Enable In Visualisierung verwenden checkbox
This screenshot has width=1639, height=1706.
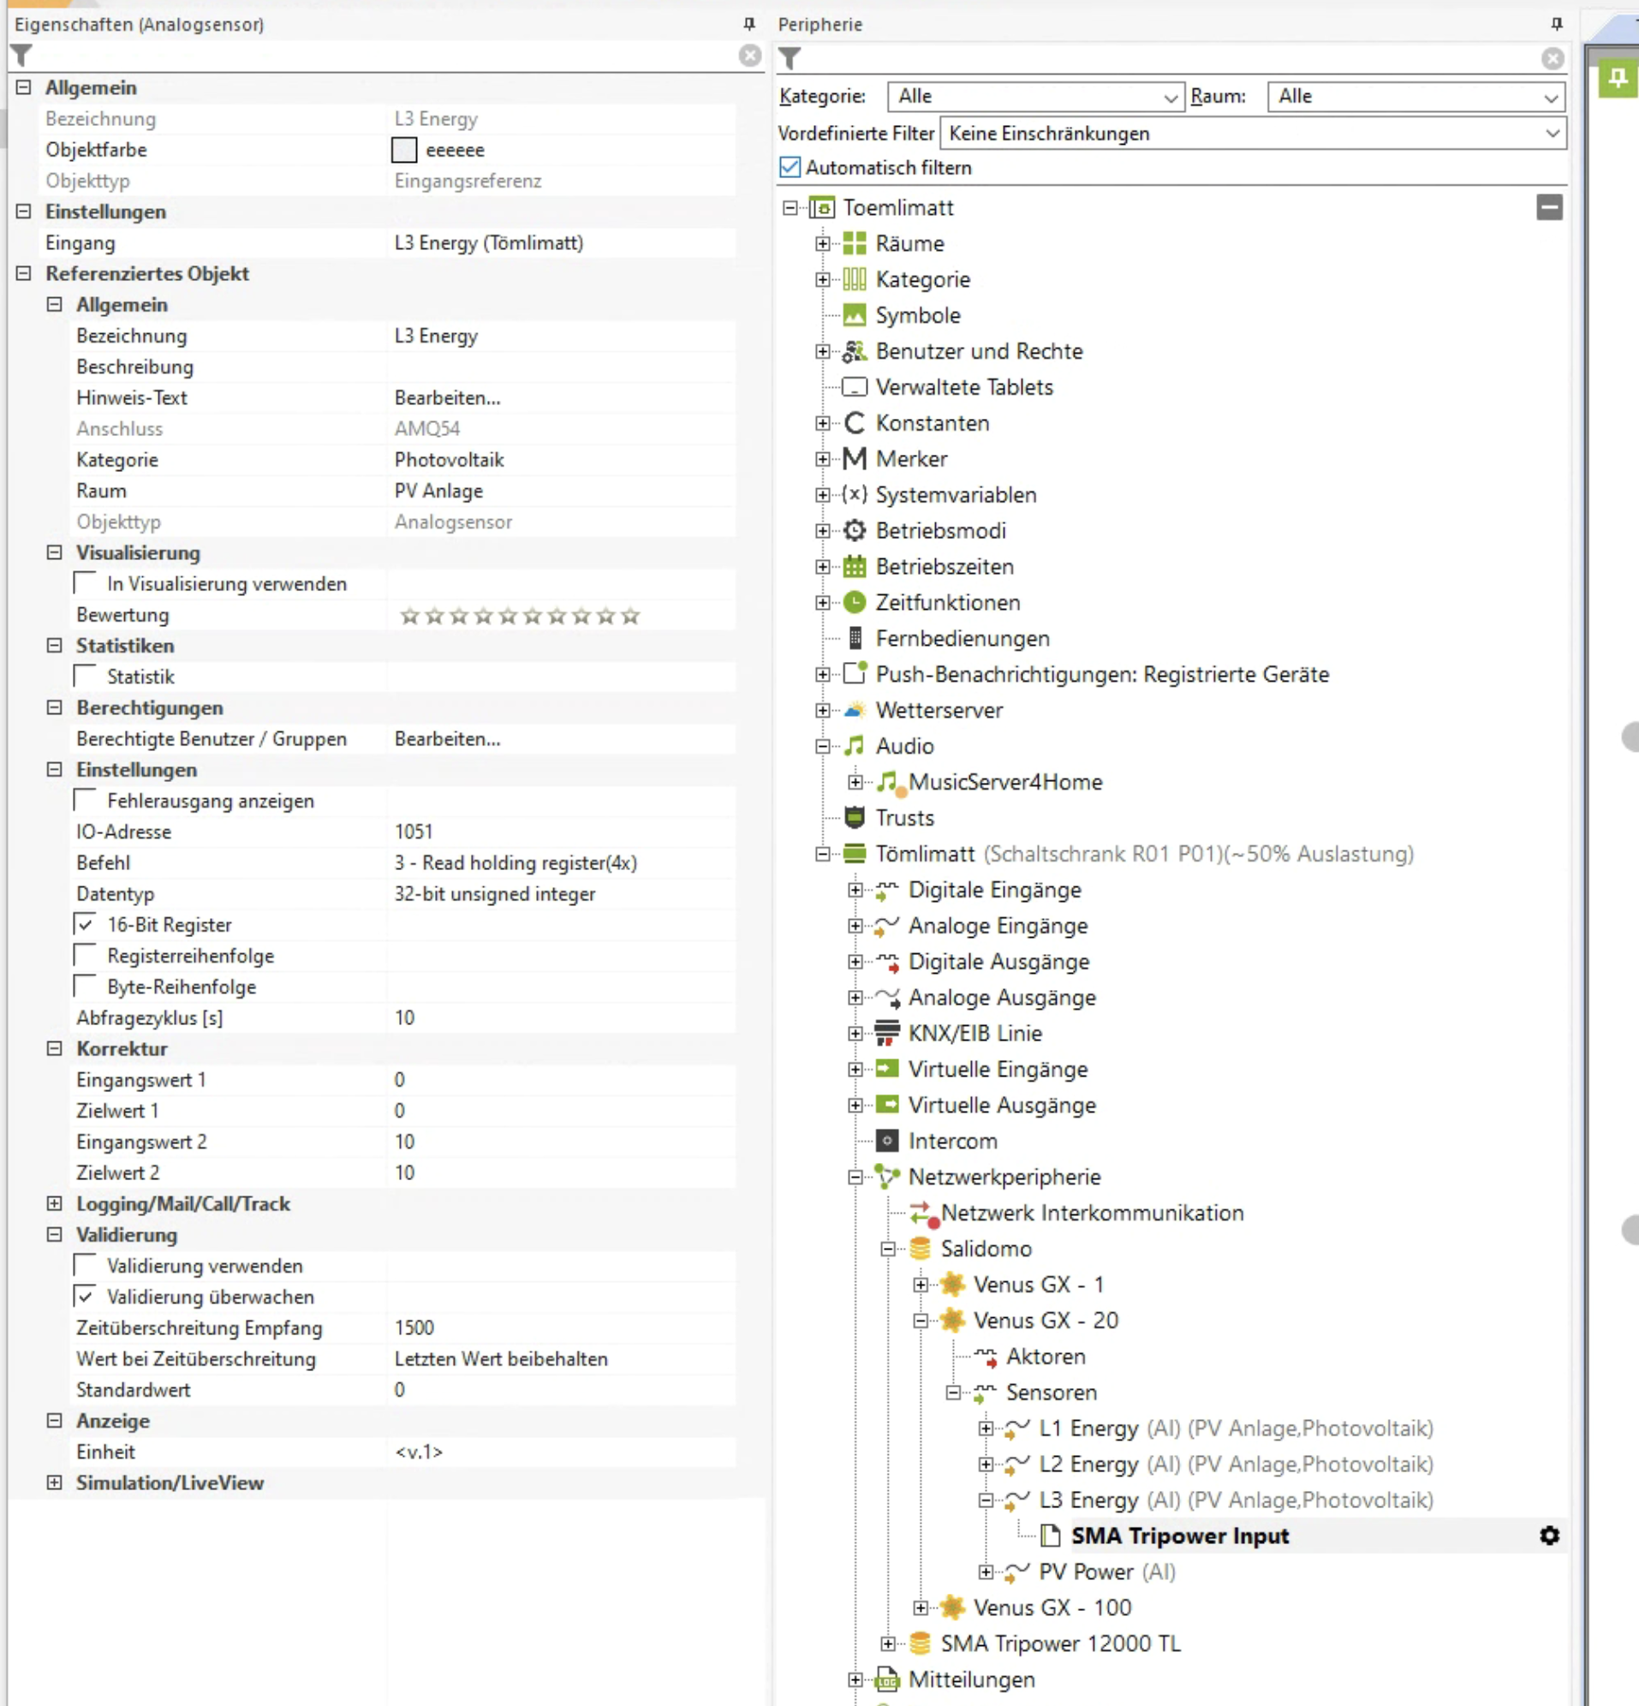click(86, 583)
